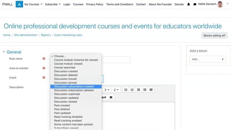This screenshot has width=231, height=130.
Task: Open Site administration breadcrumb
Action: tap(26, 35)
